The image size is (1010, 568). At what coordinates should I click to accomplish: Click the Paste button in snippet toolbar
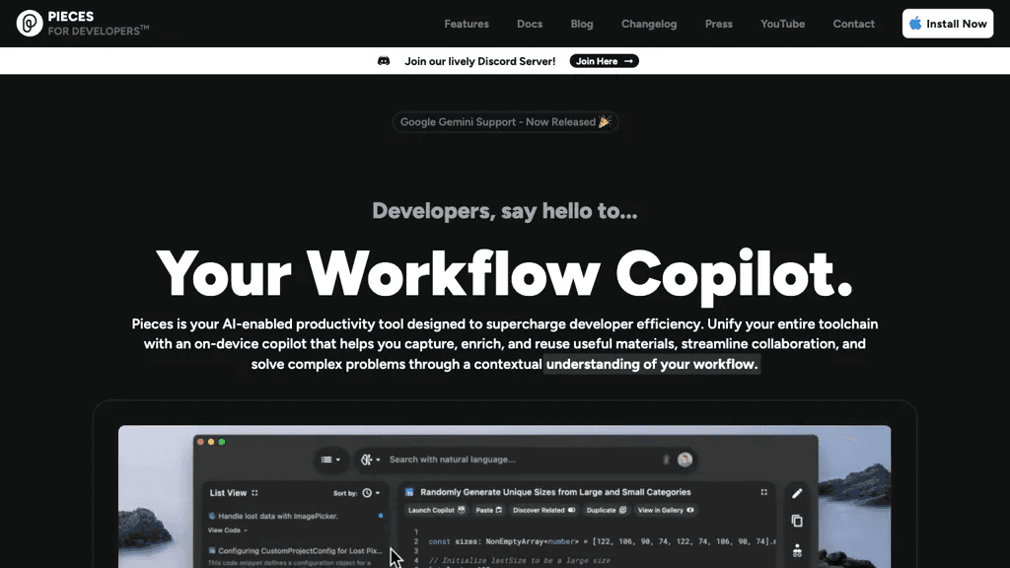point(488,510)
